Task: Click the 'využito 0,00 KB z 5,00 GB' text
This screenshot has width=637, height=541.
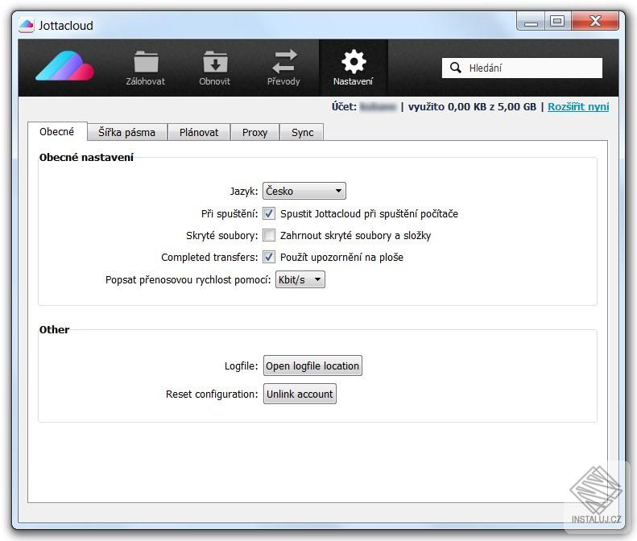Action: [x=472, y=107]
